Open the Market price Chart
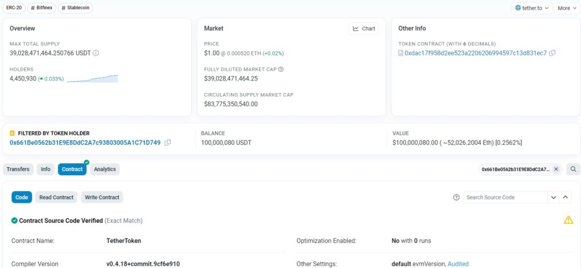 coord(364,28)
